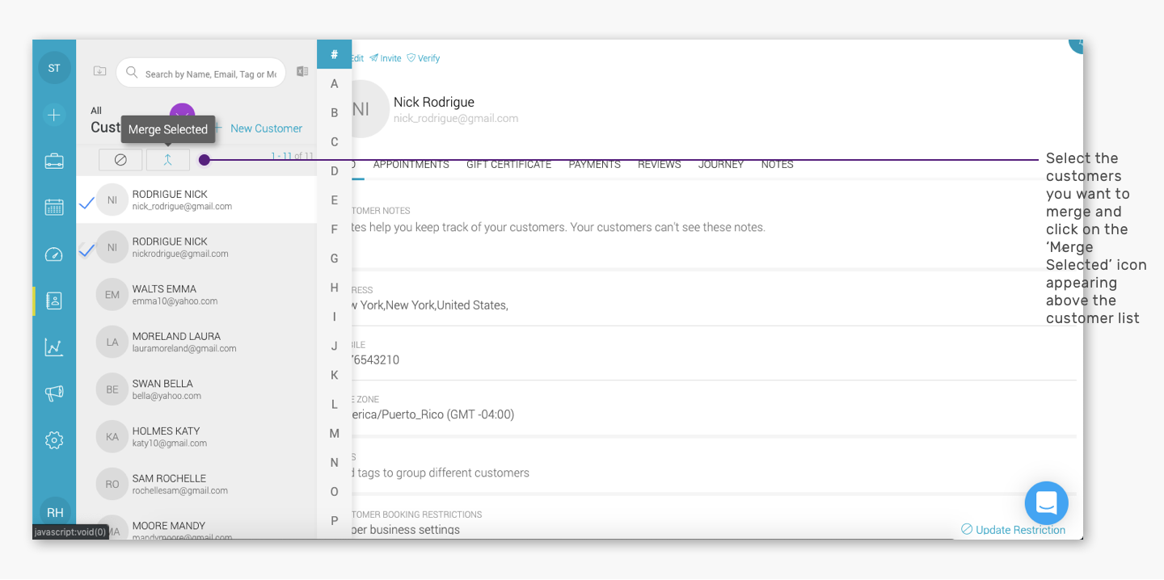Viewport: 1164px width, 580px height.
Task: Click the Update Restriction link
Action: pyautogui.click(x=1013, y=530)
